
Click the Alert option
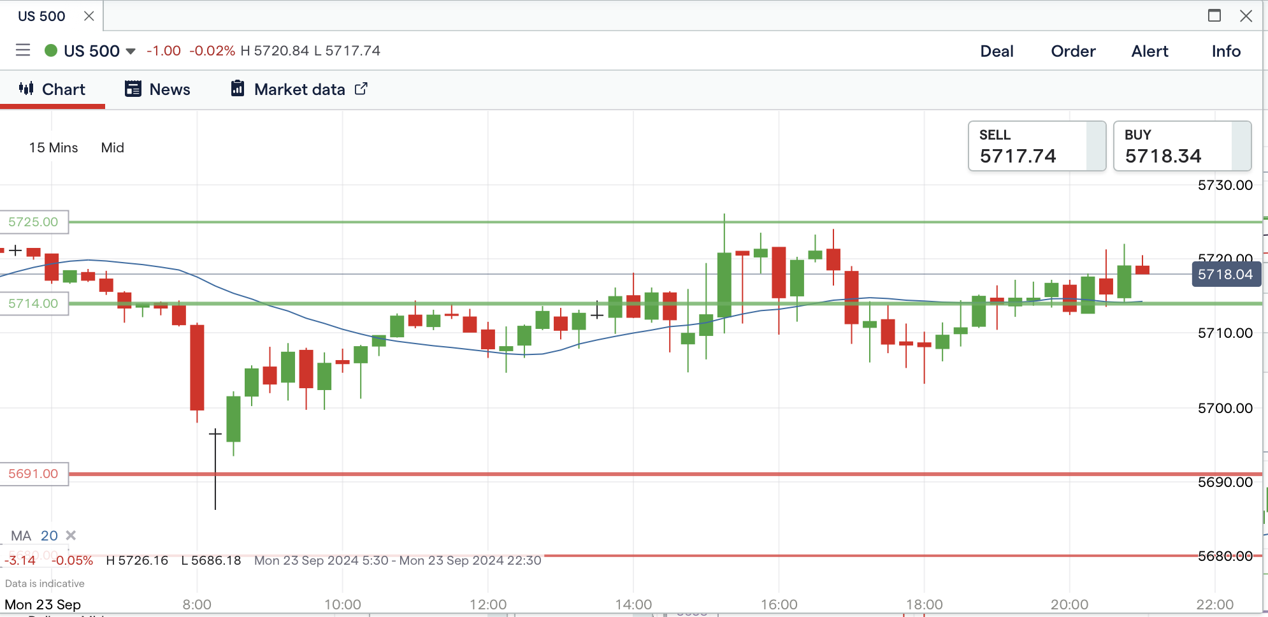coord(1149,51)
